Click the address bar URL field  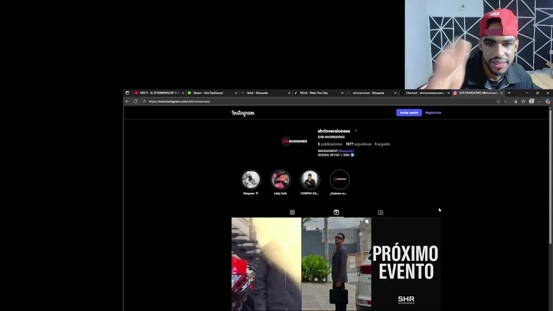pos(320,102)
